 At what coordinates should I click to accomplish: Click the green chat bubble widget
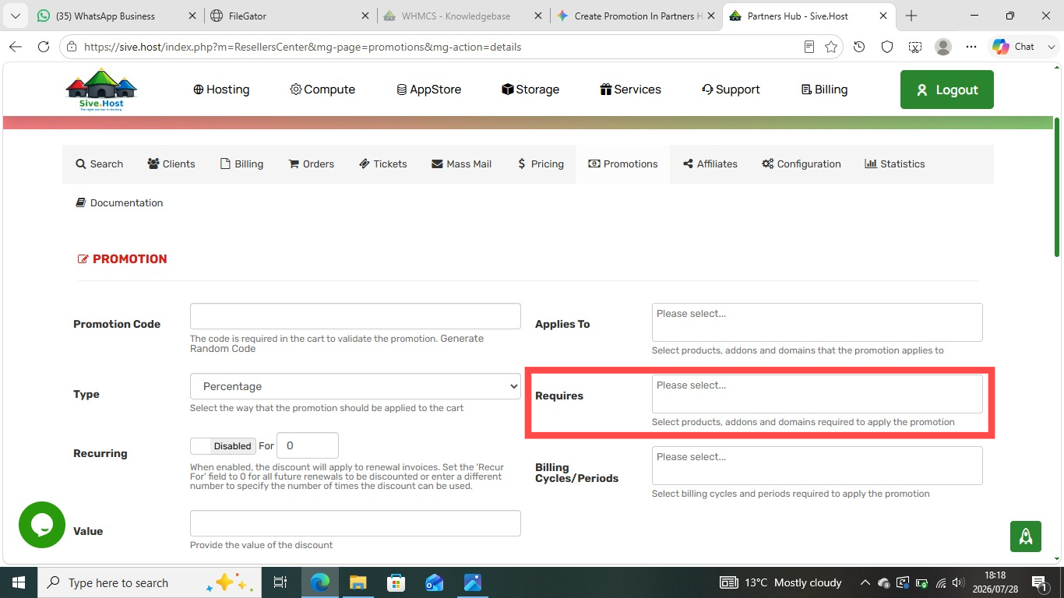click(x=42, y=525)
